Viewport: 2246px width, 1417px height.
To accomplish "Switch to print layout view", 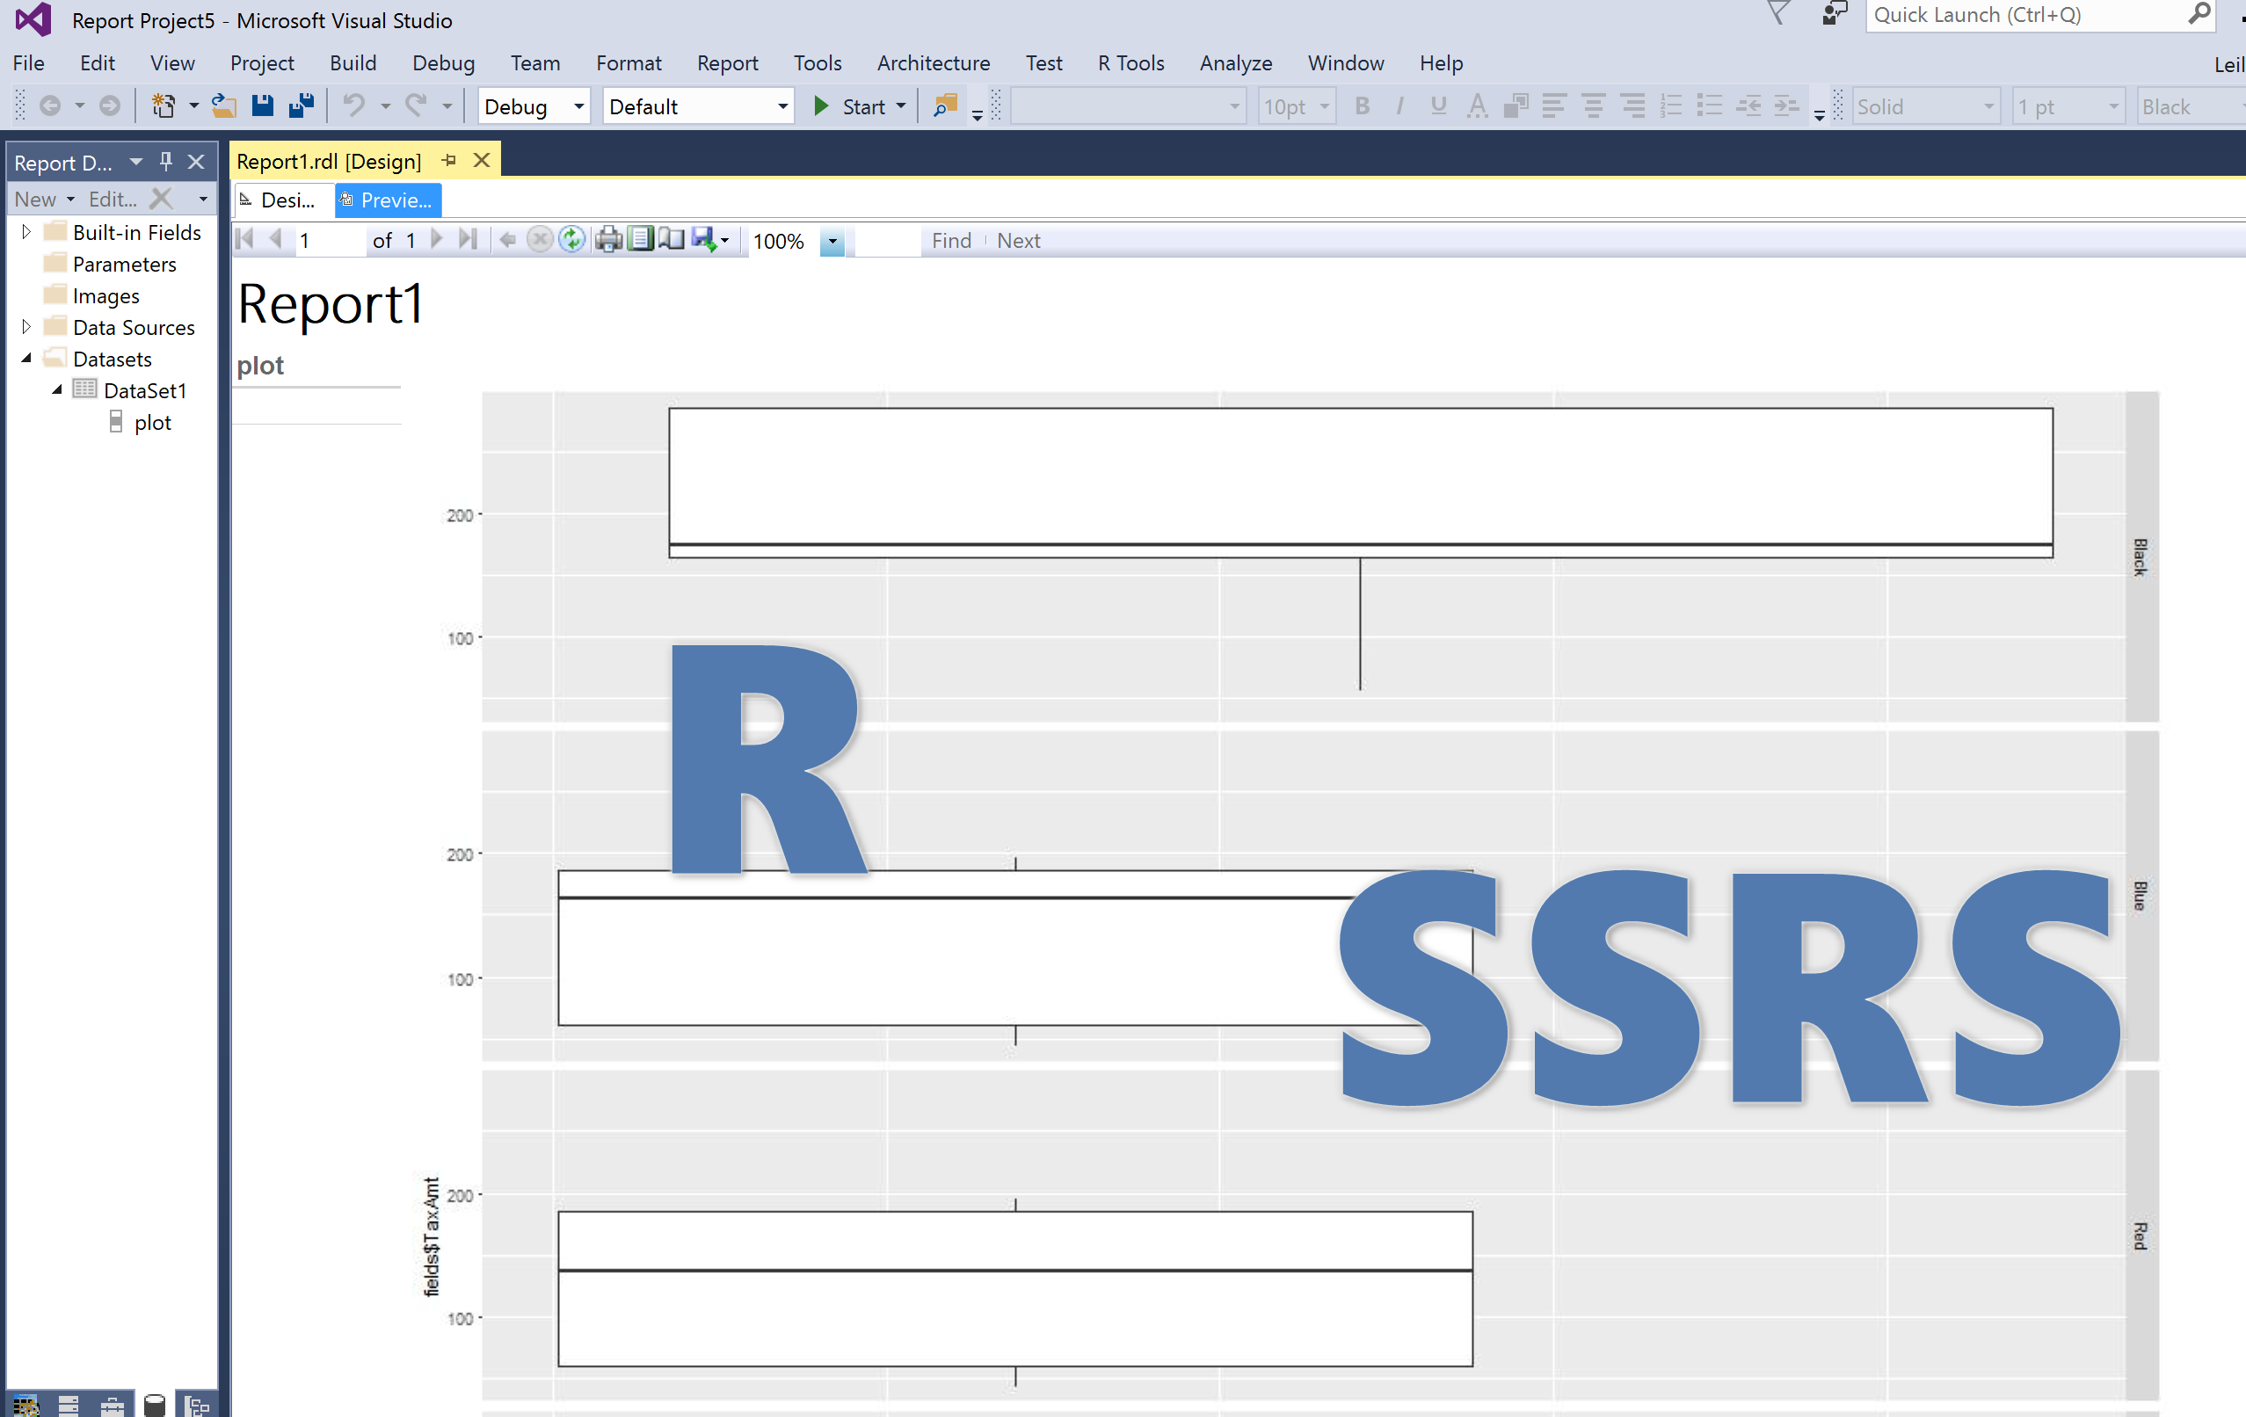I will 642,240.
